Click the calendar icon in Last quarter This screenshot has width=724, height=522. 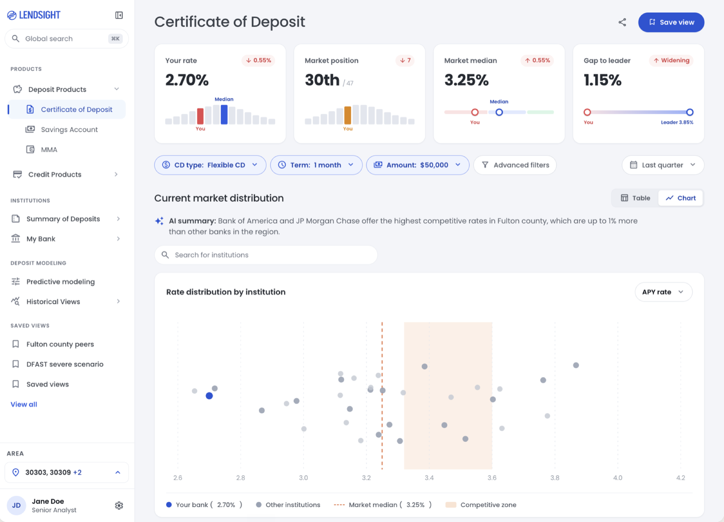633,165
